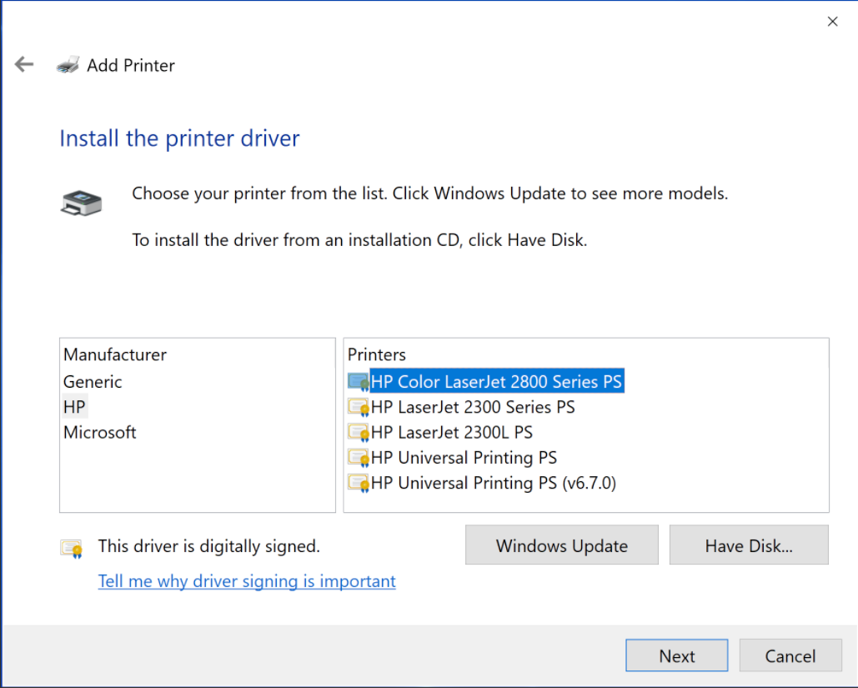Click the HP Color LaserJet 2800 certificate icon
Image resolution: width=858 pixels, height=688 pixels.
coord(359,381)
